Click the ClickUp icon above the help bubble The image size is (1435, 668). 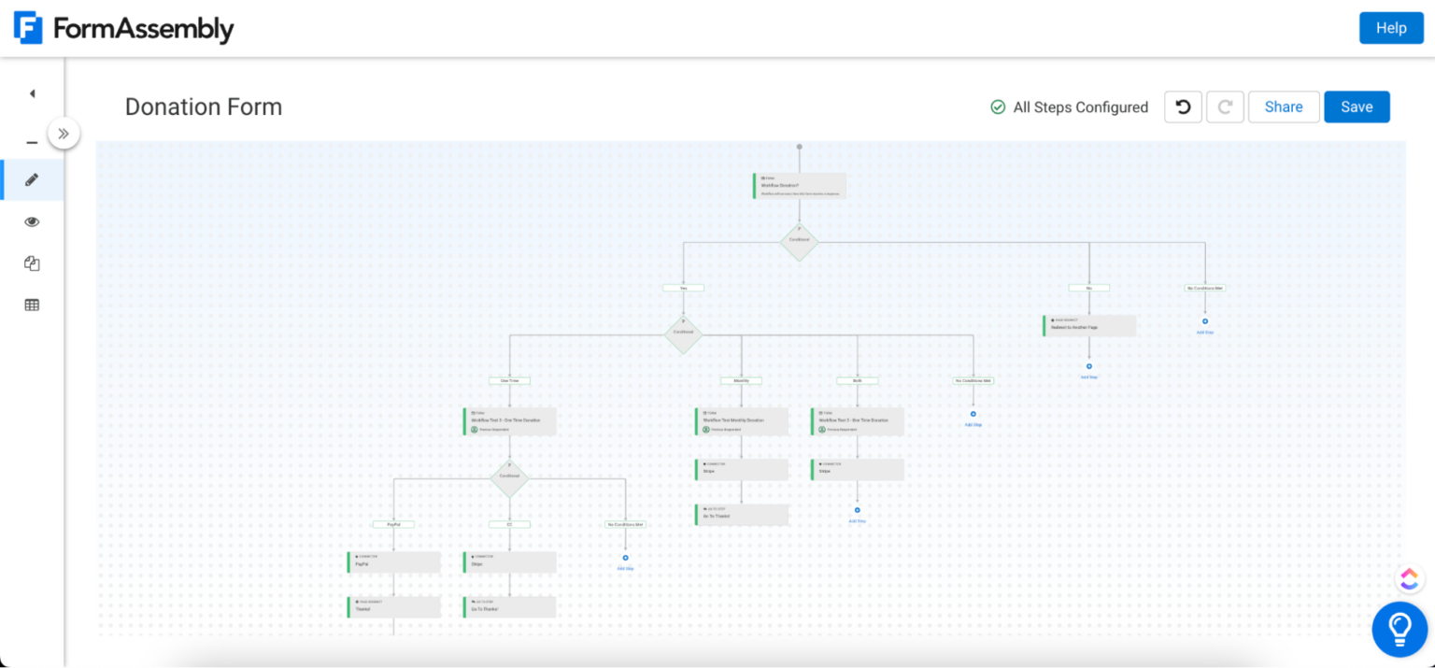click(1409, 578)
